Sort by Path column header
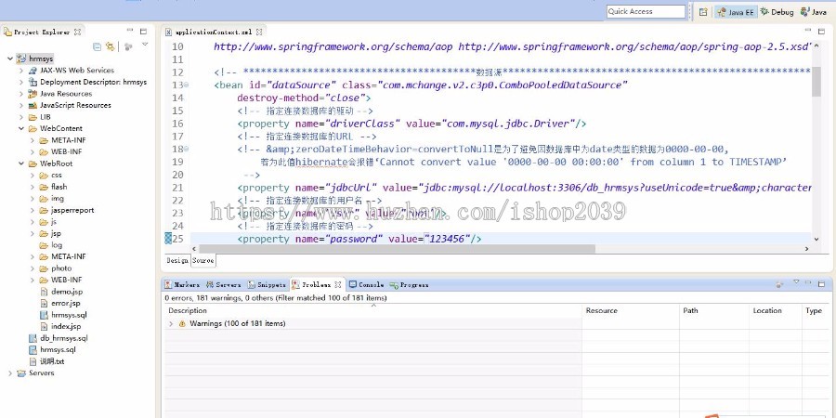 [714, 311]
